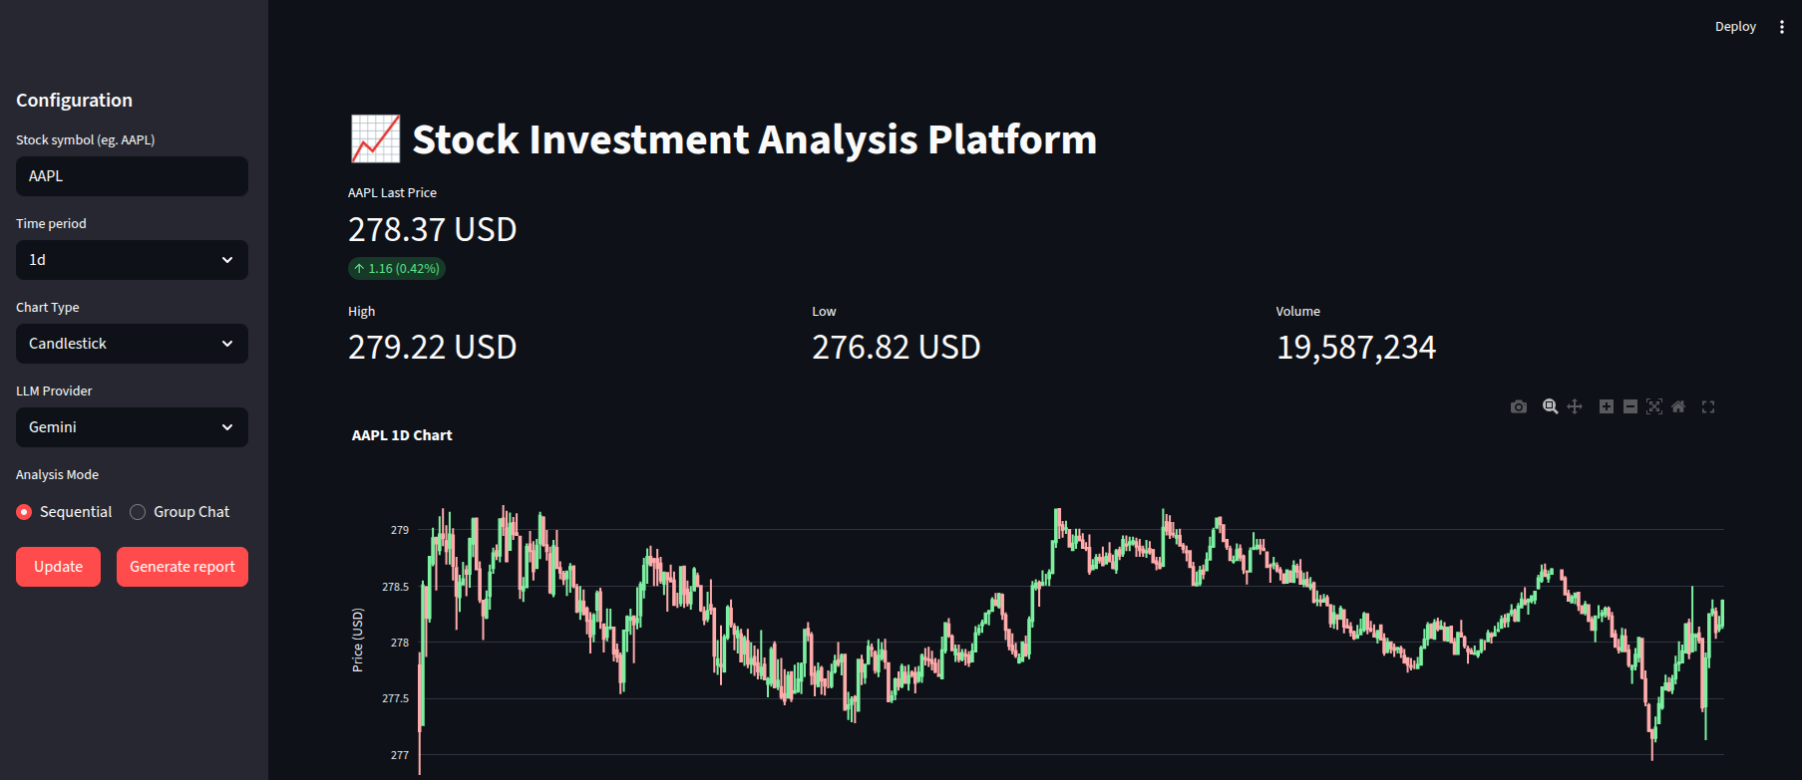Click the AAPL 1D Chart title
This screenshot has height=780, width=1802.
[402, 435]
